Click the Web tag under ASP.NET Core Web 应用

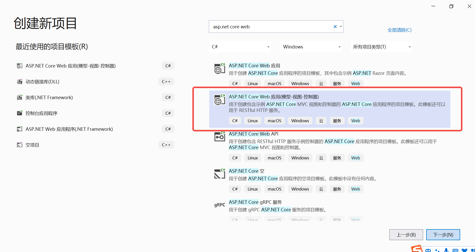click(x=356, y=84)
